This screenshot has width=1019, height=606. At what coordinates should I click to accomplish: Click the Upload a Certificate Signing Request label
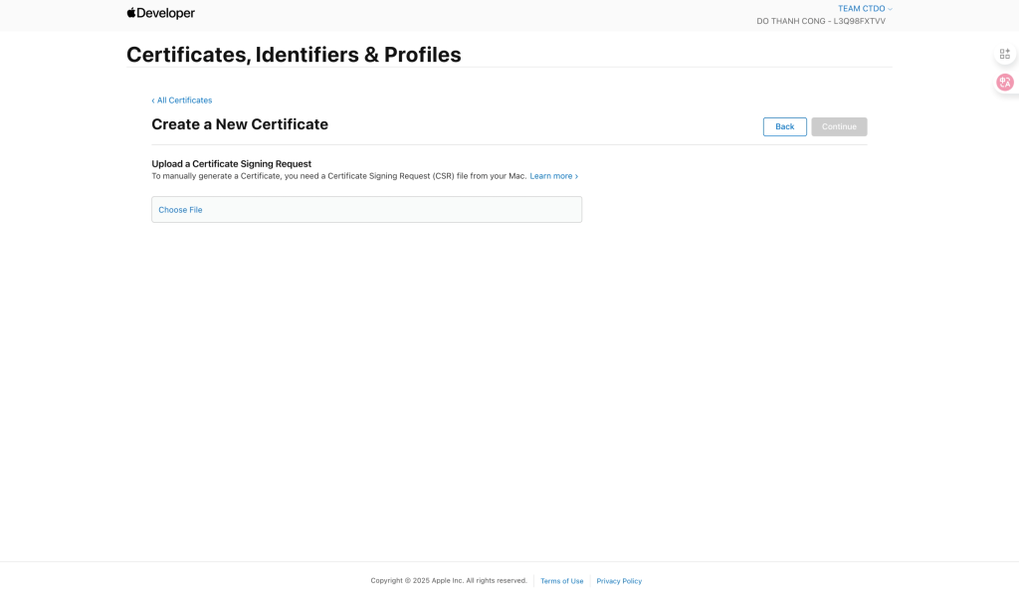[x=231, y=163]
